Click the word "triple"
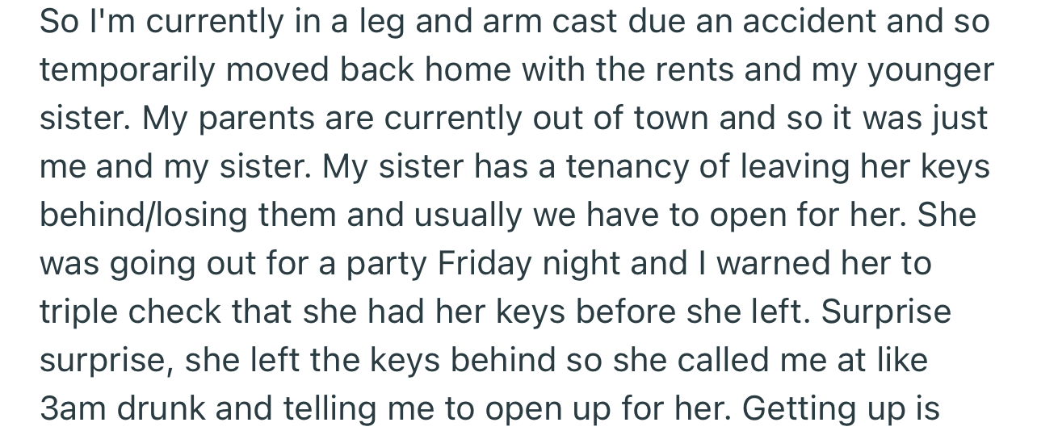Image resolution: width=1037 pixels, height=435 pixels. click(x=82, y=312)
